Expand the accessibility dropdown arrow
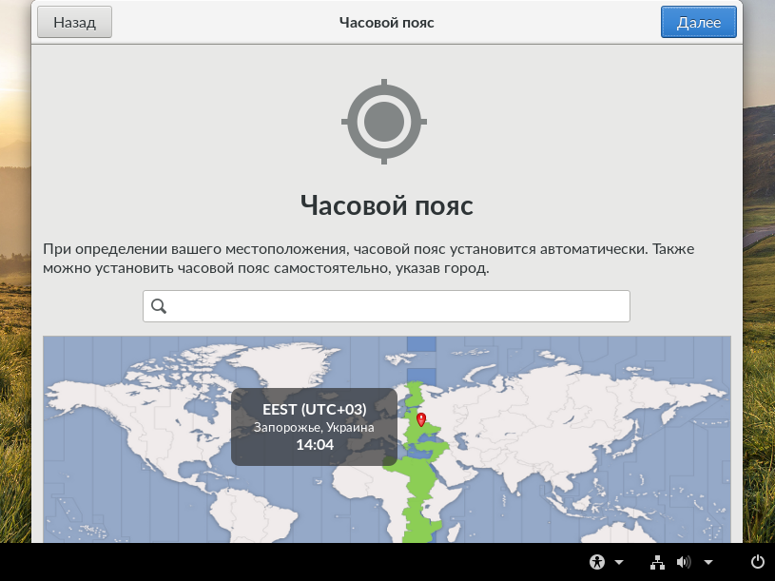The height and width of the screenshot is (581, 775). click(619, 562)
